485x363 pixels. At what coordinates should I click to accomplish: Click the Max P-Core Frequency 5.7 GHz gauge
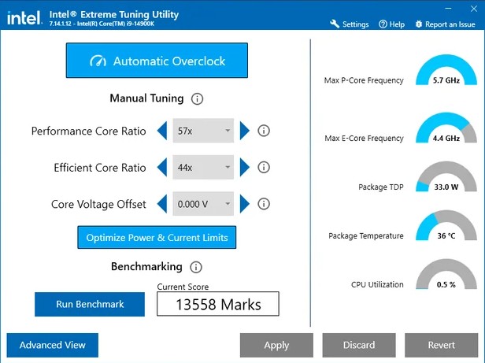[446, 70]
